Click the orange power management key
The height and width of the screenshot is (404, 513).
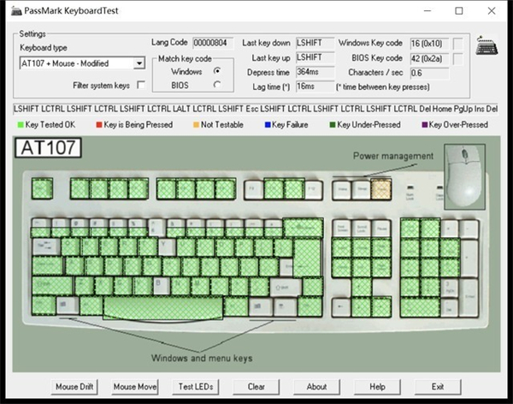(380, 188)
